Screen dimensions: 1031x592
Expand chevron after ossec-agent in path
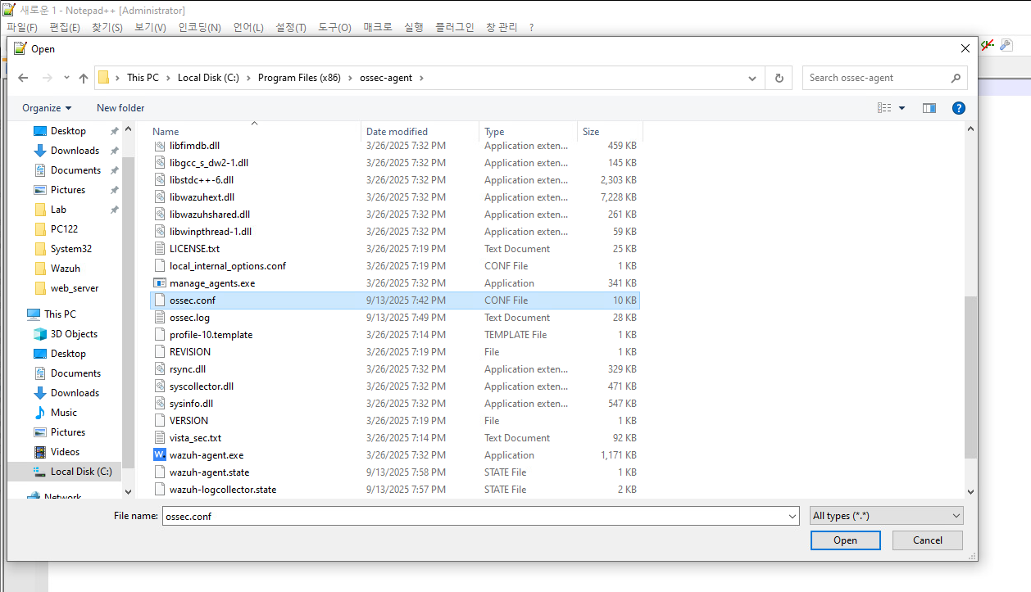(x=421, y=78)
